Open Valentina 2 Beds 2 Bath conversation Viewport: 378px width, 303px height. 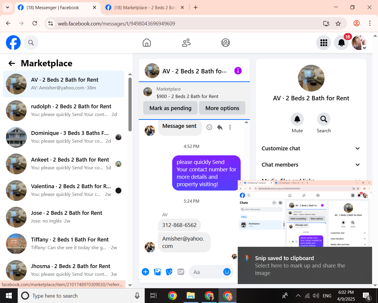(63, 191)
